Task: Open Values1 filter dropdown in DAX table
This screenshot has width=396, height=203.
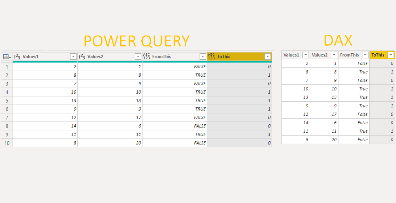Action: tap(306, 55)
